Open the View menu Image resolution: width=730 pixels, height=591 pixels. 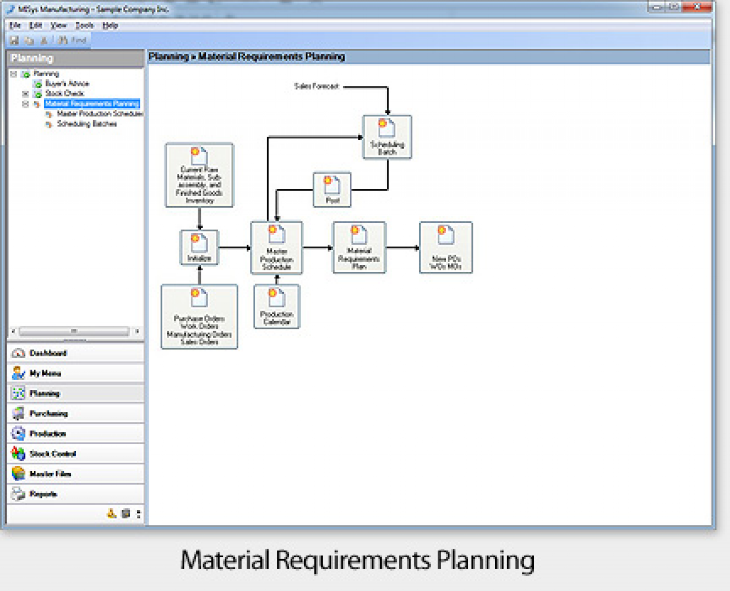(x=59, y=25)
